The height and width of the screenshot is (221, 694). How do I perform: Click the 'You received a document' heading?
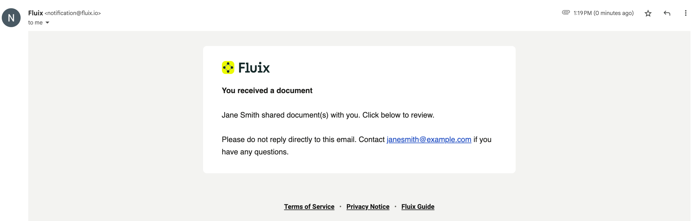pyautogui.click(x=267, y=90)
